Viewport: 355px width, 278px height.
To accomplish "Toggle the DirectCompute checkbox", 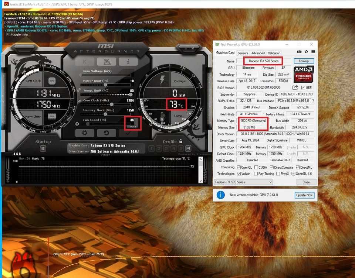I will tap(272, 168).
